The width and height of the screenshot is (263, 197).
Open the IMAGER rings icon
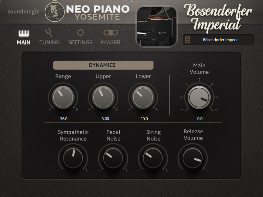pos(110,33)
